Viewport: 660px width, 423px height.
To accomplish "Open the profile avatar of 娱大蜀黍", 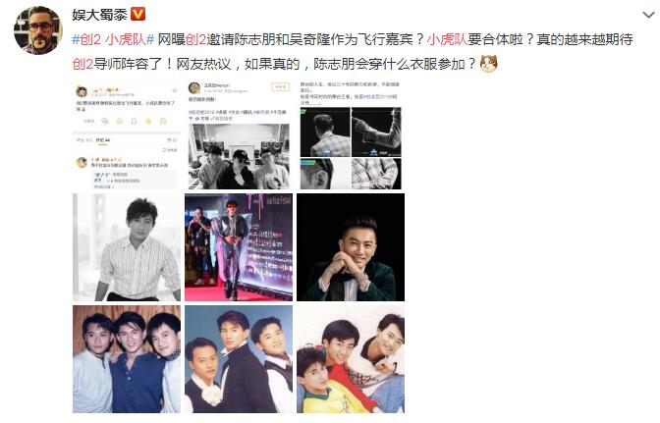I will tap(38, 30).
